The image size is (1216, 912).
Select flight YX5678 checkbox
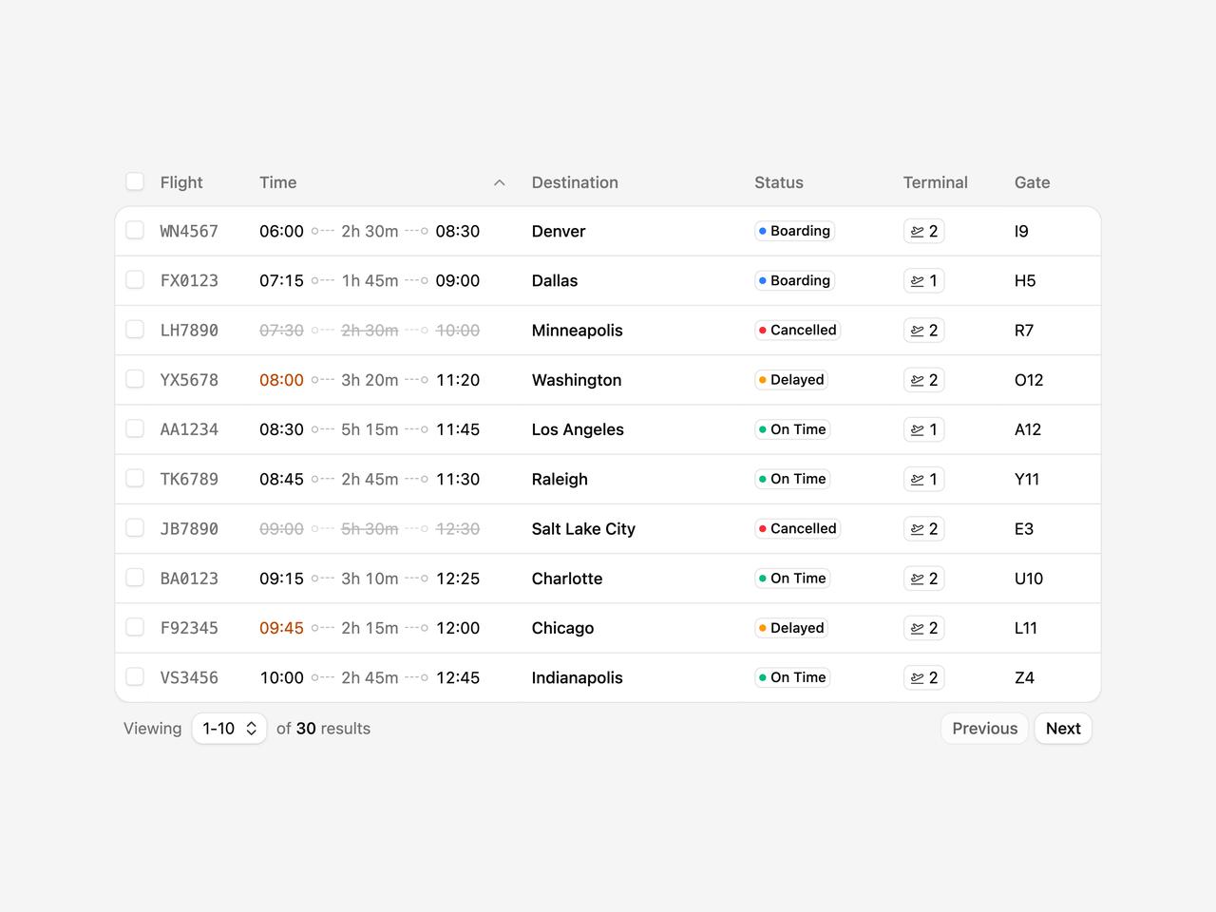[135, 379]
